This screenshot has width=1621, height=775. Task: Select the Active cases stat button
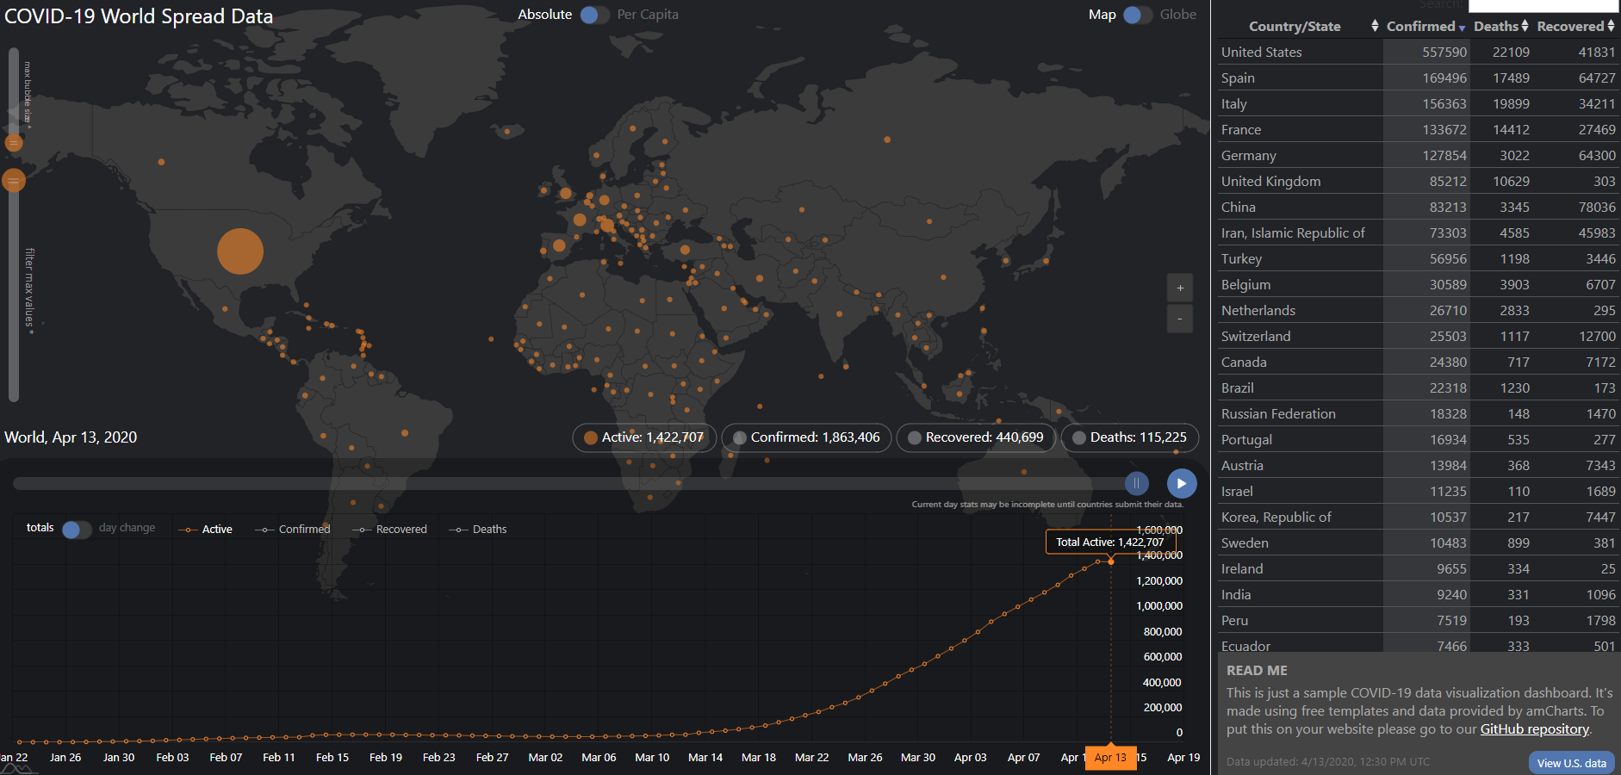(x=644, y=437)
